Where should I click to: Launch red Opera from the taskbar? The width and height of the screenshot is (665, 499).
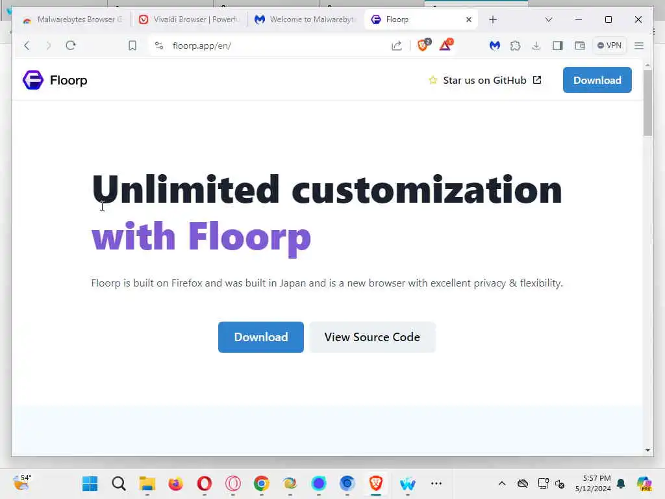(x=205, y=483)
